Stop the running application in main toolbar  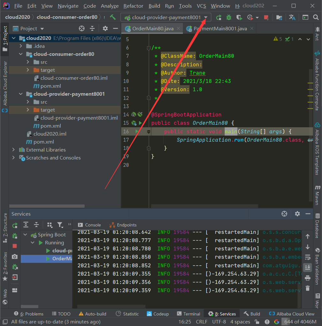click(x=266, y=18)
